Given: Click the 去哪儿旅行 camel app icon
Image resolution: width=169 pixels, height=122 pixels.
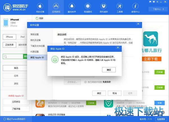Looking at the screenshot, I should tap(151, 39).
